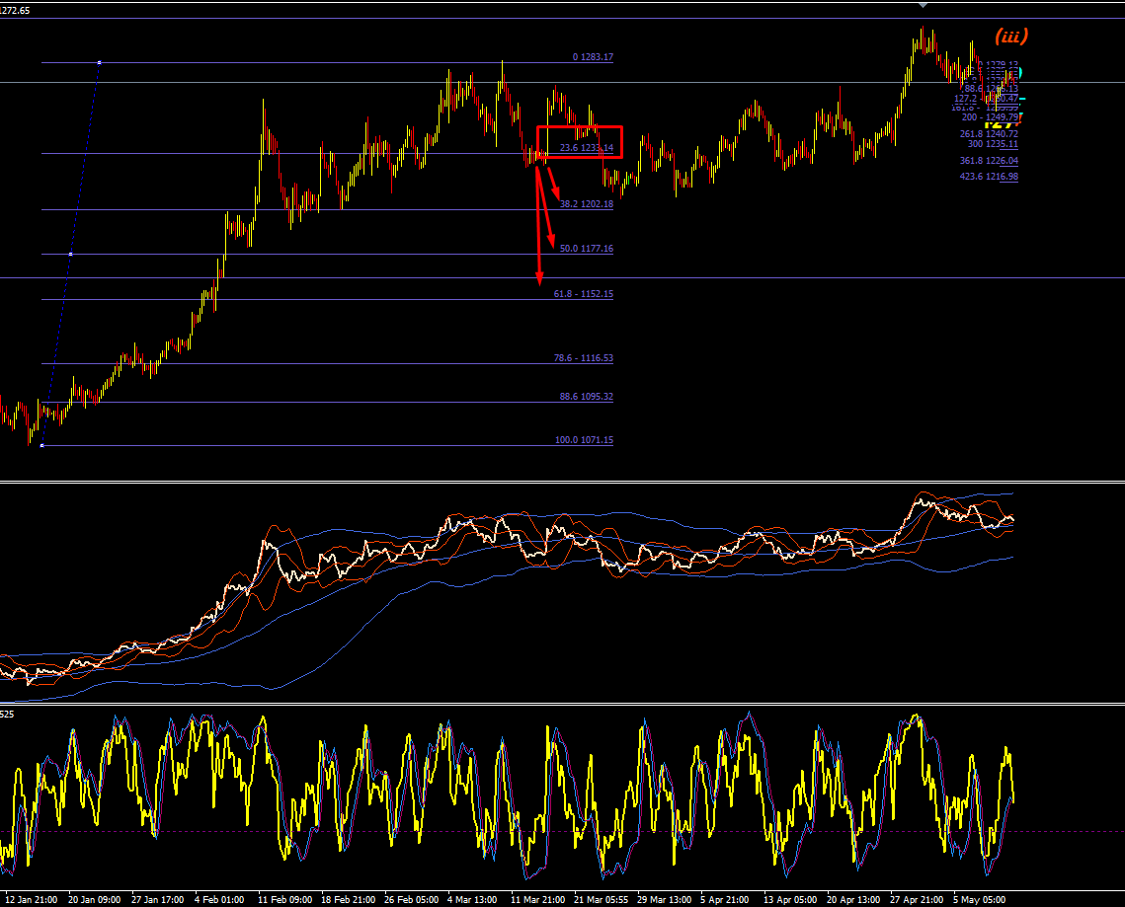Click the longest red arrow's head near 61.8

pyautogui.click(x=539, y=279)
